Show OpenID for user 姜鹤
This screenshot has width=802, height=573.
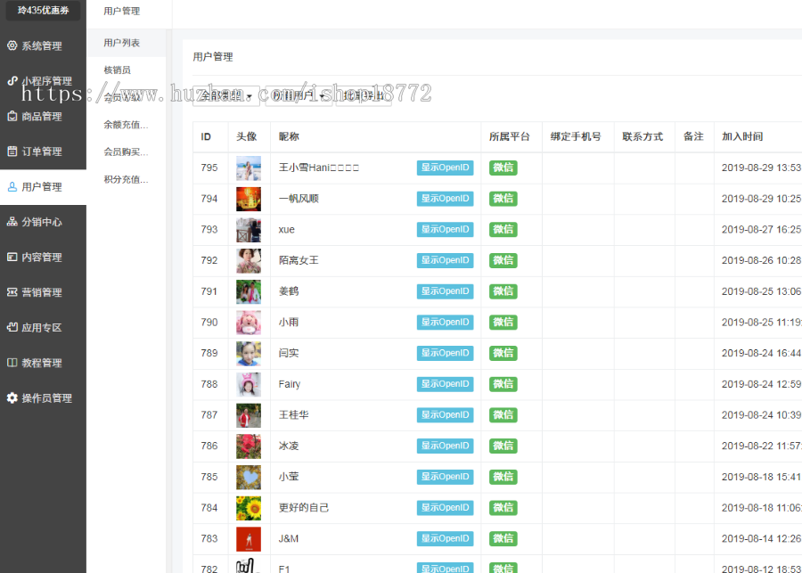[445, 291]
